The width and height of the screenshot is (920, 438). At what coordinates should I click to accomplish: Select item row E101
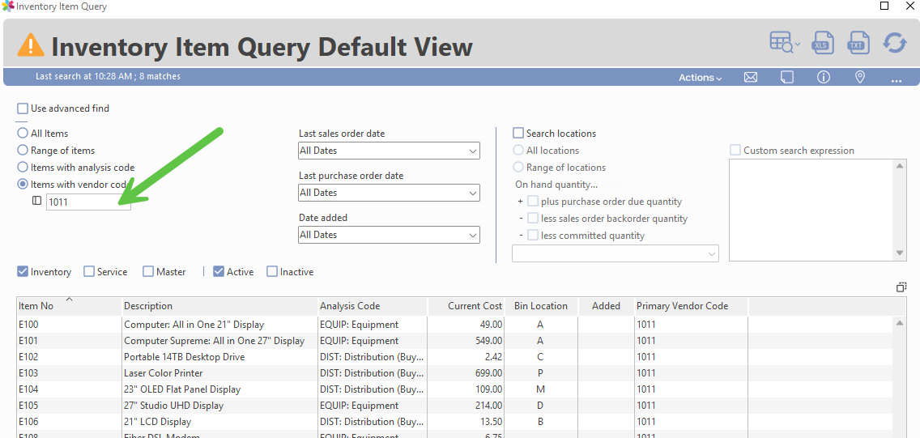tap(455, 341)
